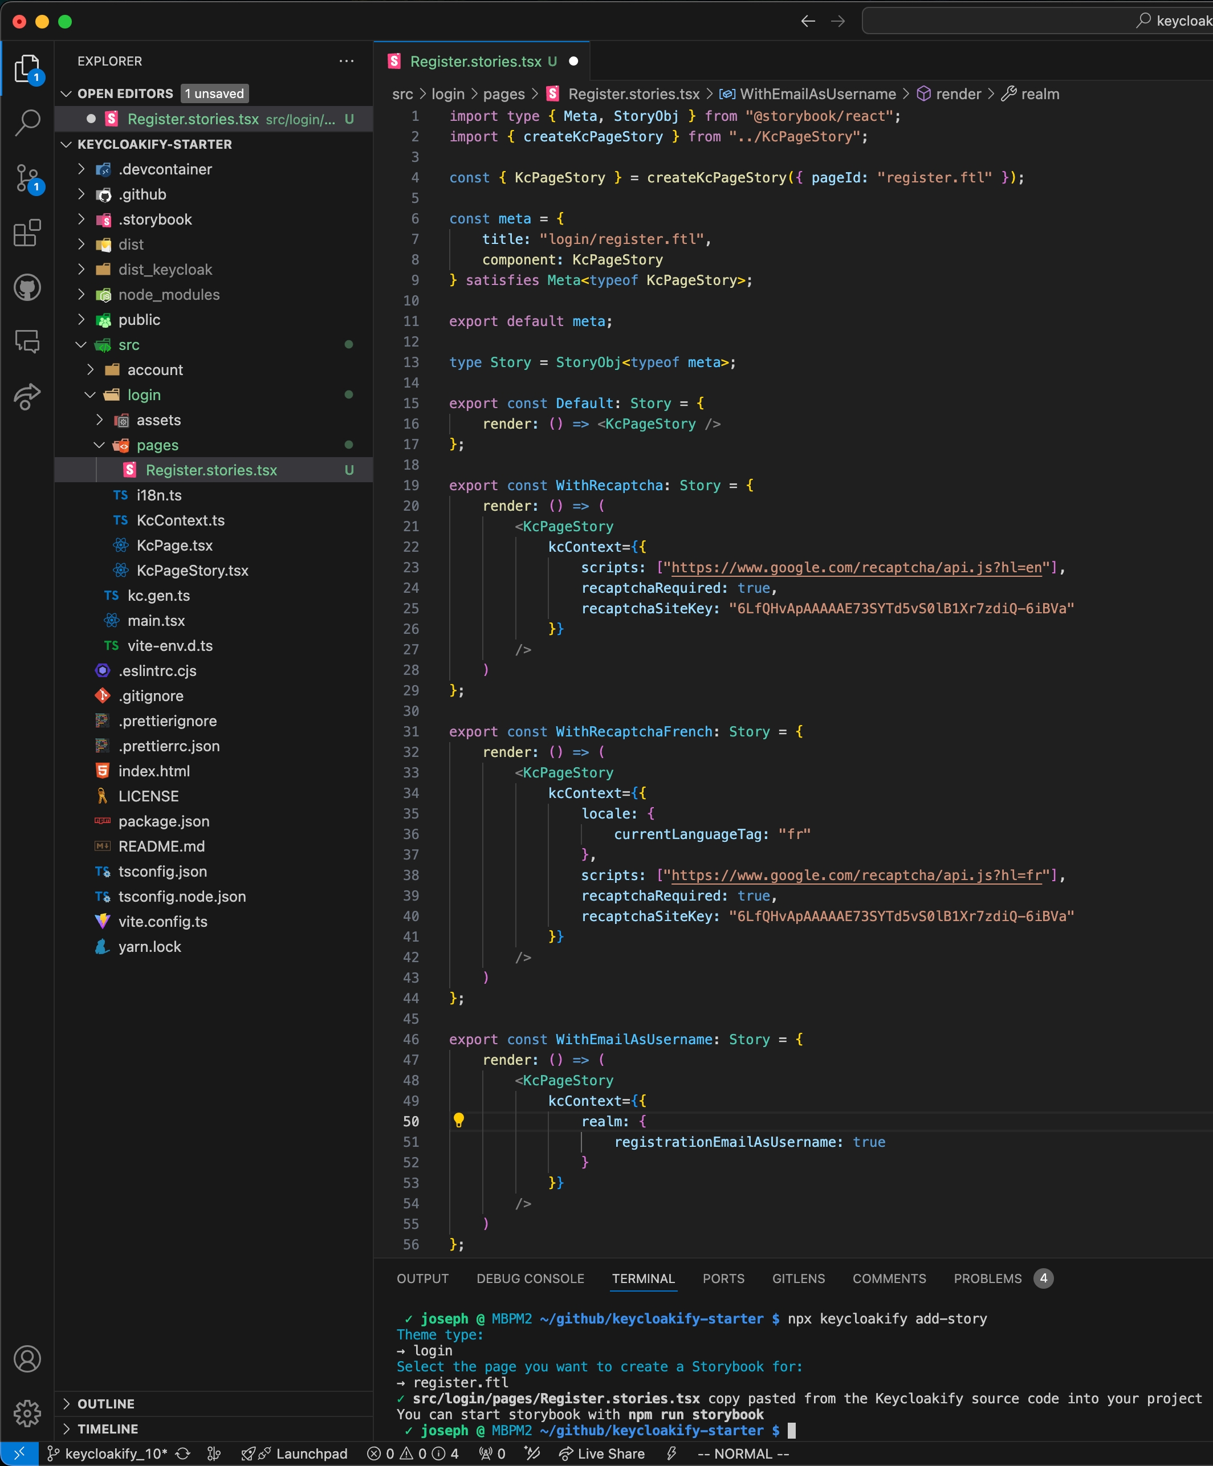Expand the OUTLINE section

pyautogui.click(x=105, y=1404)
